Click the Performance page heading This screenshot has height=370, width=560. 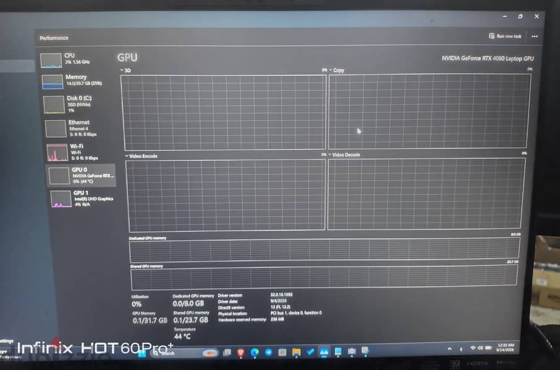[x=54, y=38]
